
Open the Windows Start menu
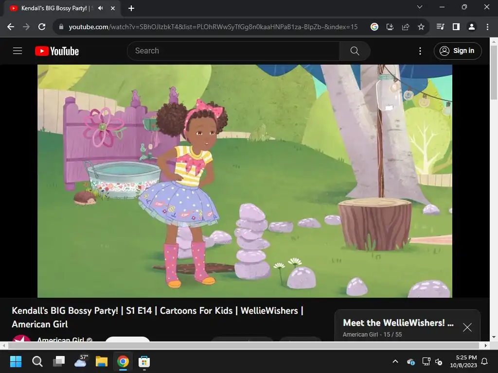tap(16, 361)
